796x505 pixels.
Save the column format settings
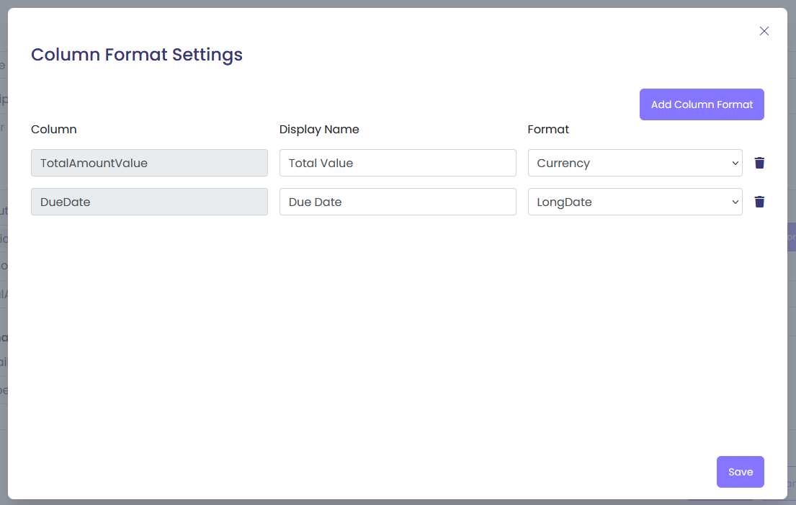click(x=740, y=472)
